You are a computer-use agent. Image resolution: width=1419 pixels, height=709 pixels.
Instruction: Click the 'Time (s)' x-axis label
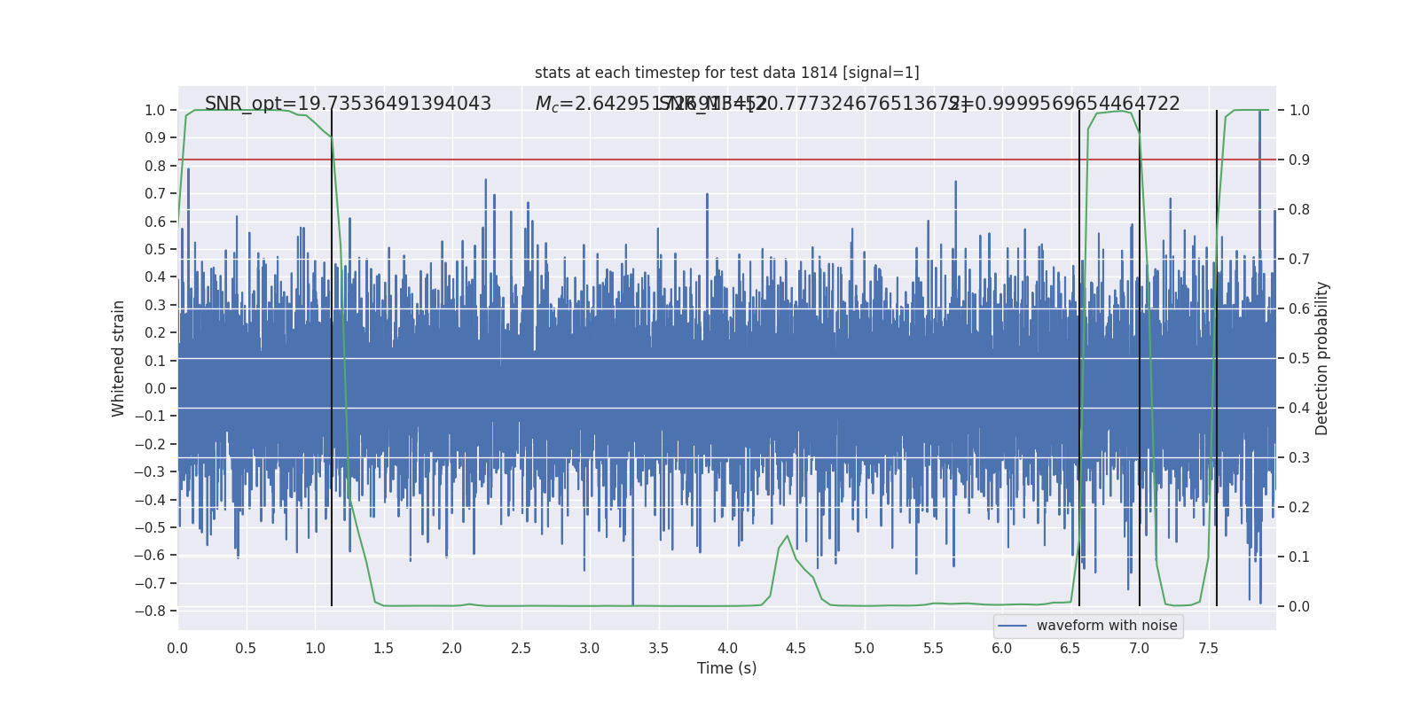726,668
